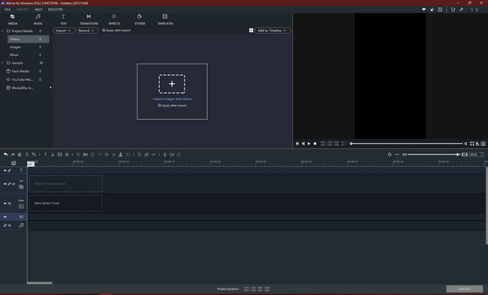Click Import images and videos link
488x295 pixels.
[172, 99]
